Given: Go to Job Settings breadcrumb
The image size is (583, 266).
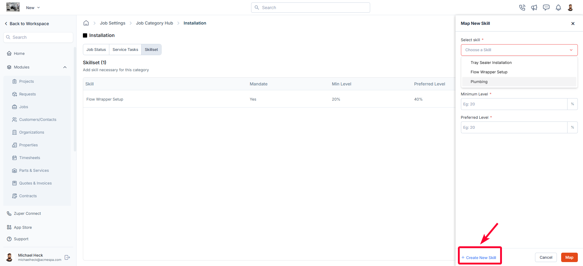Looking at the screenshot, I should click(x=113, y=23).
